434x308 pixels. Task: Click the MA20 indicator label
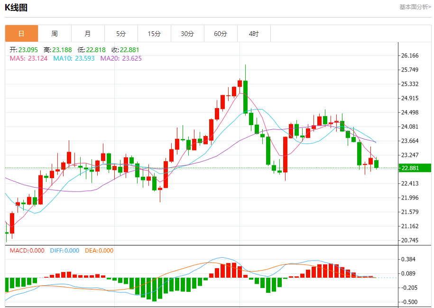[121, 58]
